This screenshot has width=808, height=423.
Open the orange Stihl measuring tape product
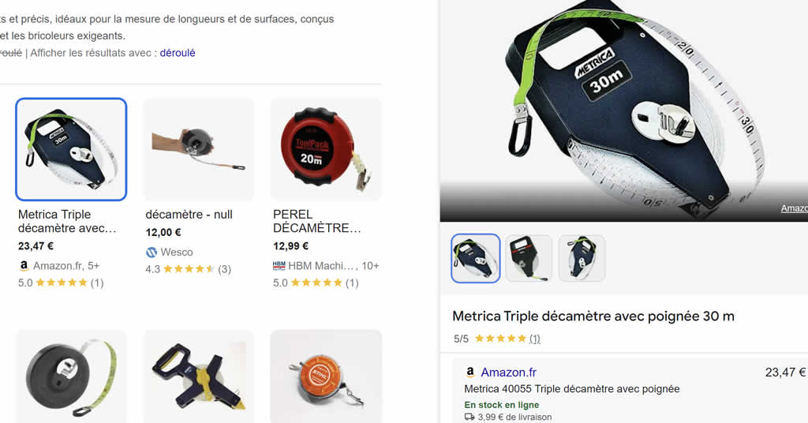(x=326, y=376)
